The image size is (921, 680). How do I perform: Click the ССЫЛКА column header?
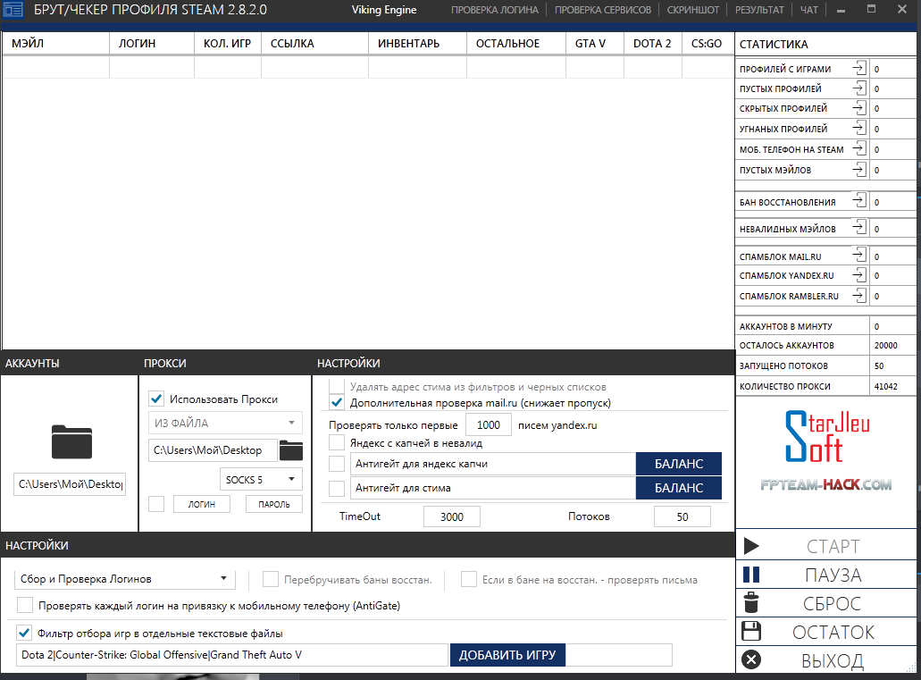pyautogui.click(x=314, y=44)
